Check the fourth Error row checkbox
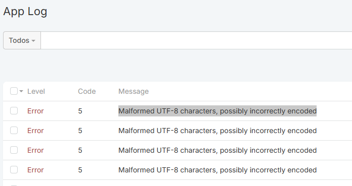The height and width of the screenshot is (186, 352). 14,170
